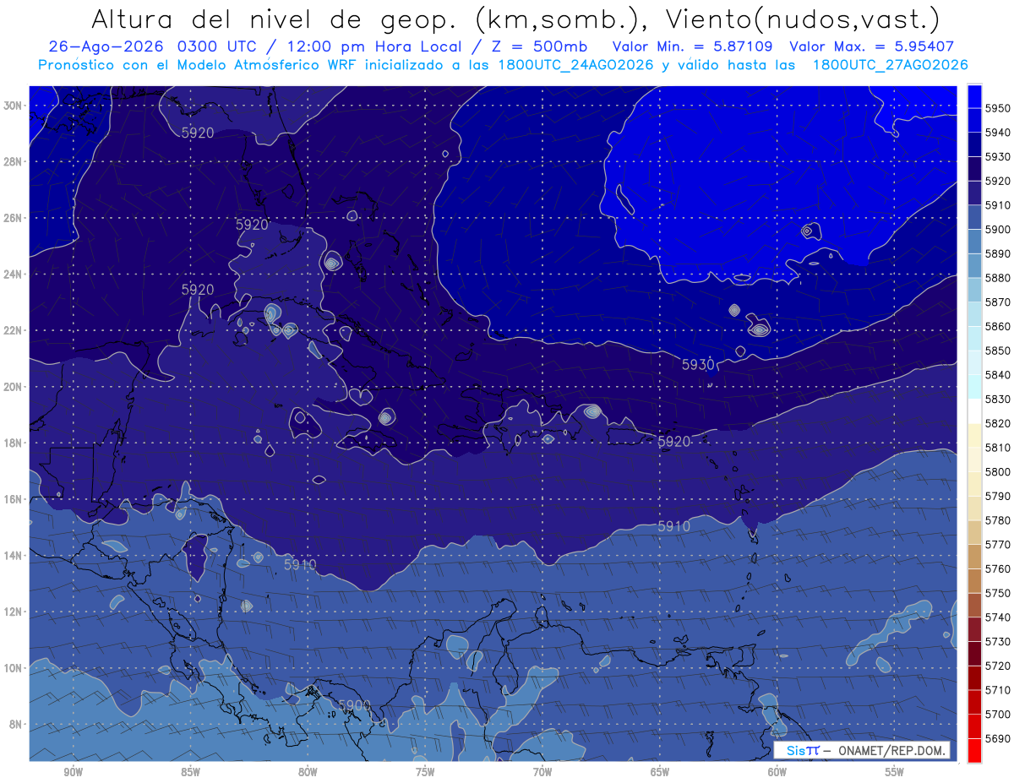The height and width of the screenshot is (783, 1014).
Task: Click the white swatch between 5820 and 5830
Action: (973, 411)
